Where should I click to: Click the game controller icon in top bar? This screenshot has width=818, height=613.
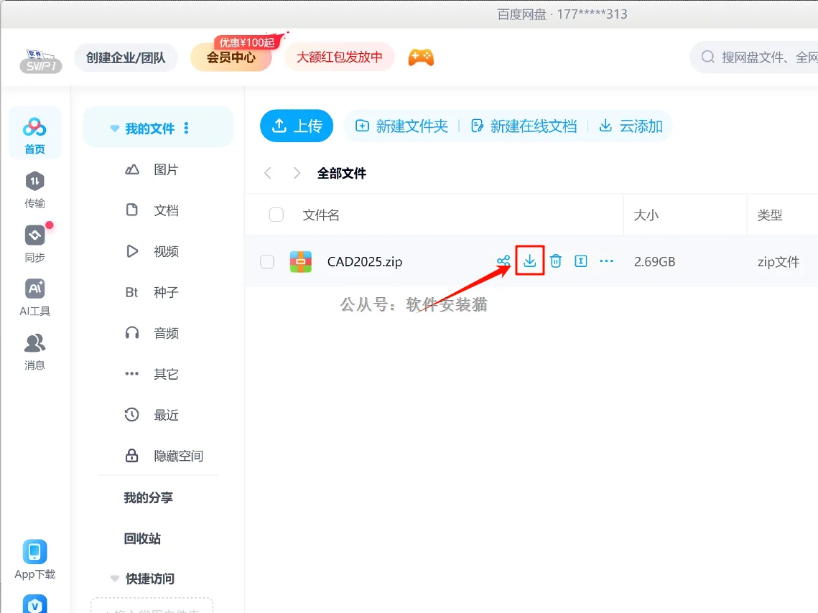click(x=422, y=57)
